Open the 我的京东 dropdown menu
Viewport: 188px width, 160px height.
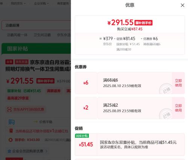coord(18,3)
